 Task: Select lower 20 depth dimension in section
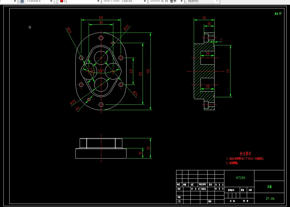coord(208,87)
